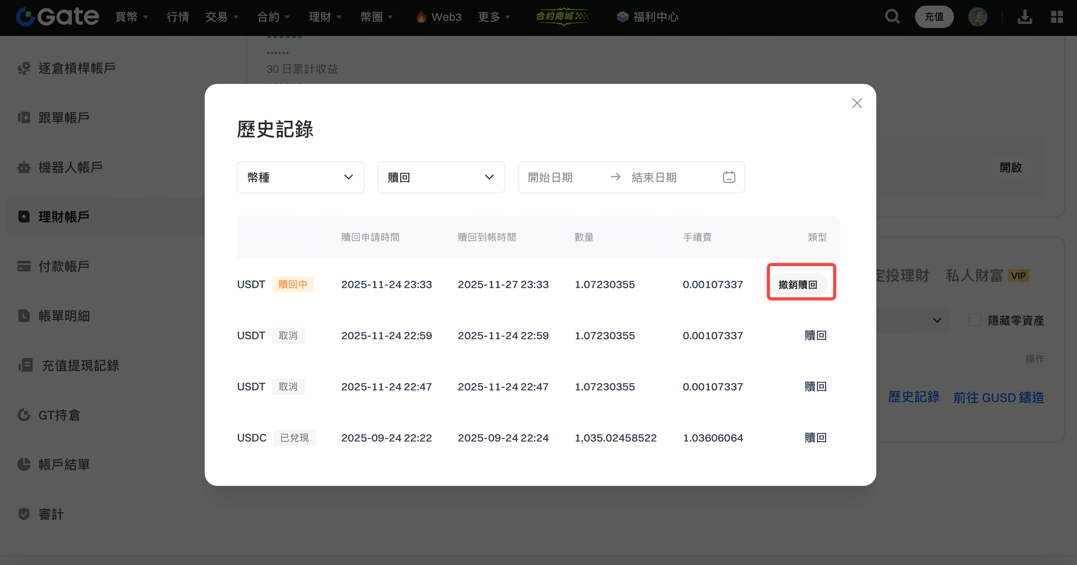Expand the 幣種 dropdown
1077x565 pixels.
coord(300,177)
